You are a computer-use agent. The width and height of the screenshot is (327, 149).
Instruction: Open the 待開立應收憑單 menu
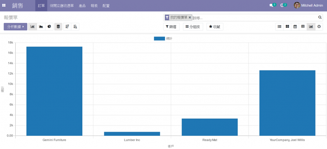pyautogui.click(x=62, y=6)
